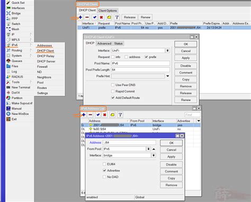Select the PPP sidebar icon
The height and width of the screenshot is (202, 251).
8,18
